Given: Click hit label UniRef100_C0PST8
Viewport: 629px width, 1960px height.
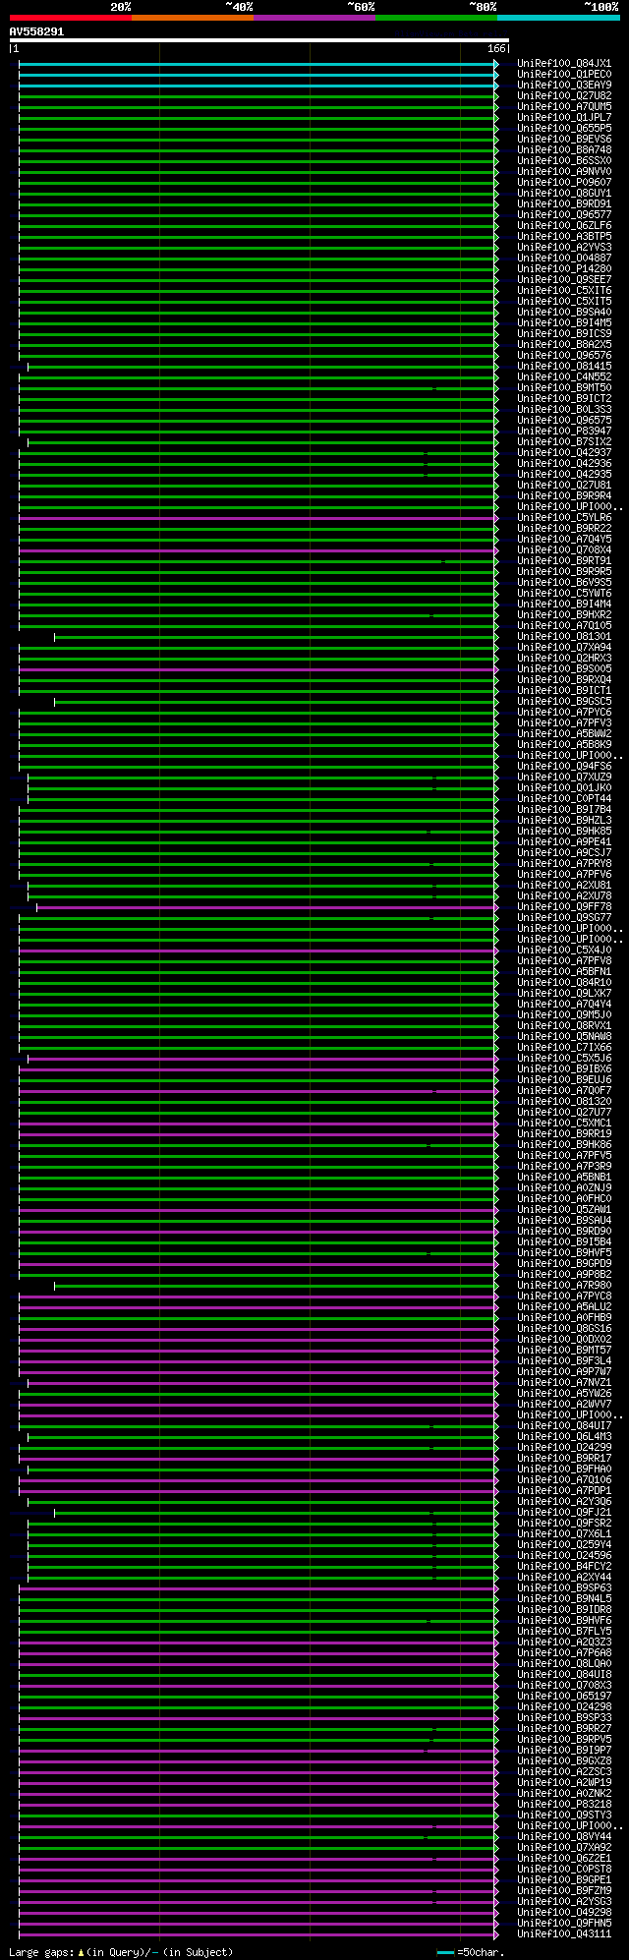Looking at the screenshot, I should click(x=564, y=1870).
